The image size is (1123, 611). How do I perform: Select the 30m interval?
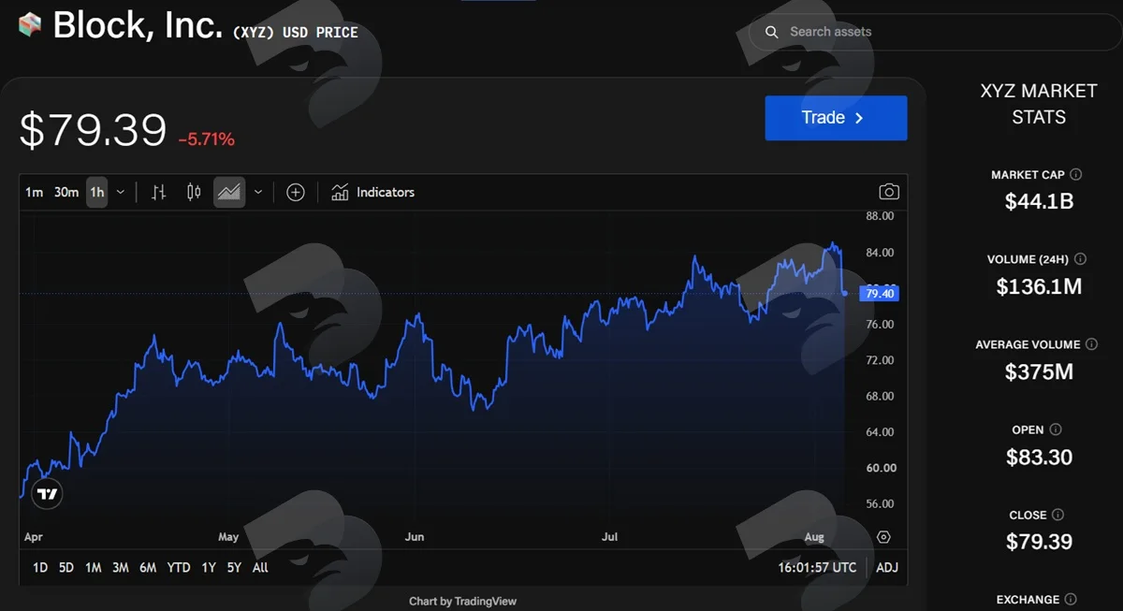pyautogui.click(x=66, y=193)
